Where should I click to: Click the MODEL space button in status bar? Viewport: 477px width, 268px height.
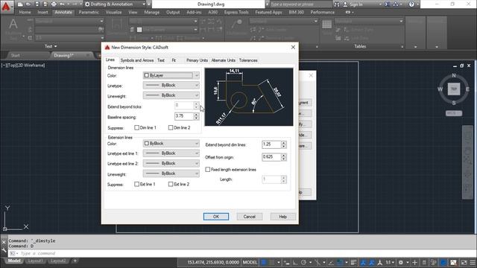coord(250,262)
